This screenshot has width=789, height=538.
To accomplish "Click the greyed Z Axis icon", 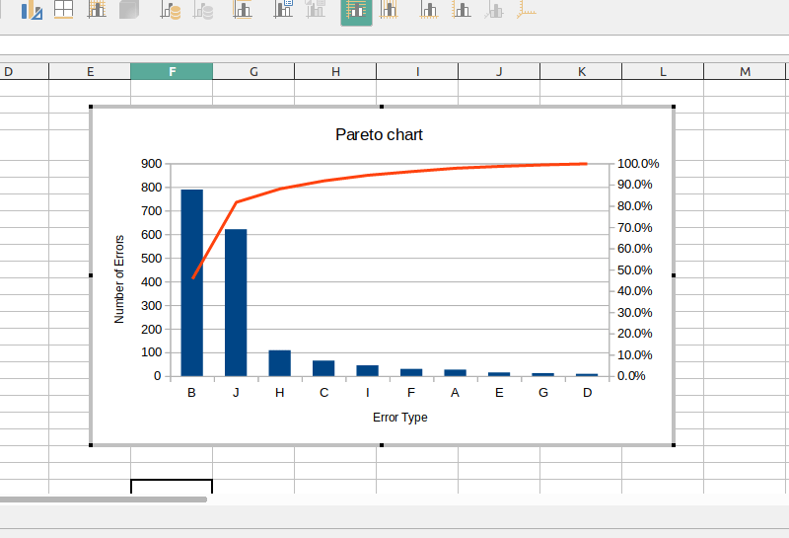I will click(x=494, y=10).
